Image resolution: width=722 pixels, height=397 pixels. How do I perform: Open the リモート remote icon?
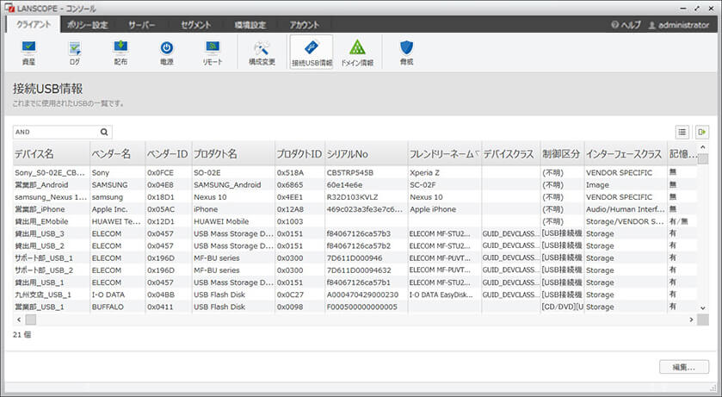[x=213, y=52]
